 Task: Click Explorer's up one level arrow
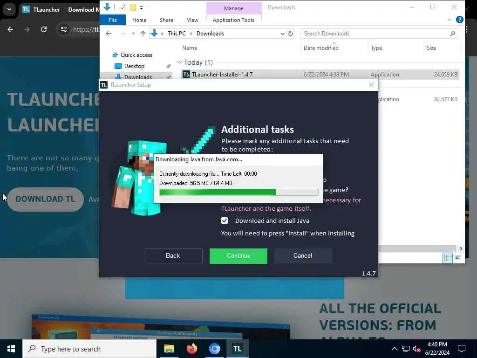(143, 34)
